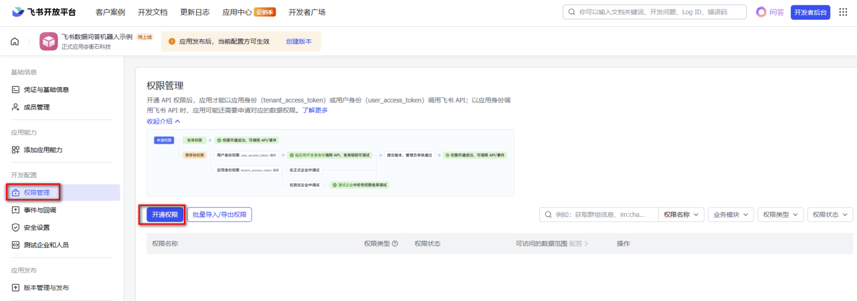
Task: Click the 正式应用@衡石科技 subtitle
Action: coord(86,46)
